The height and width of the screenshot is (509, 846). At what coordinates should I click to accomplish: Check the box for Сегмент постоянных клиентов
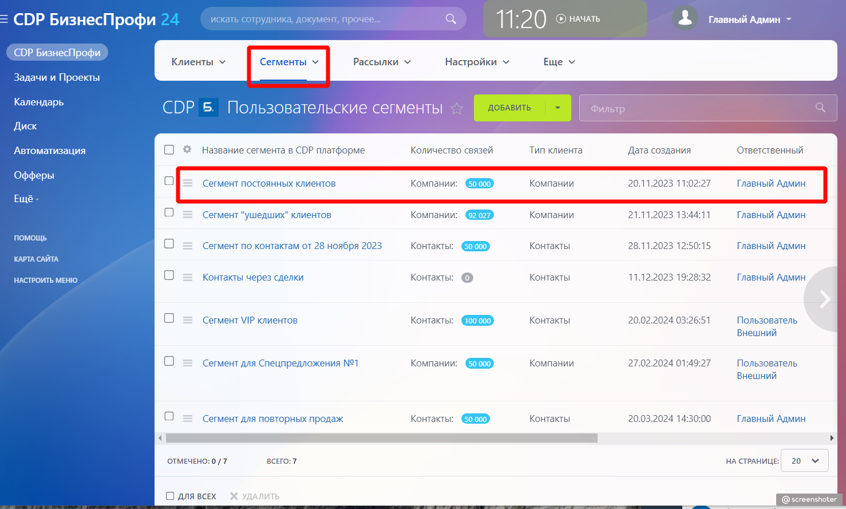(x=169, y=181)
